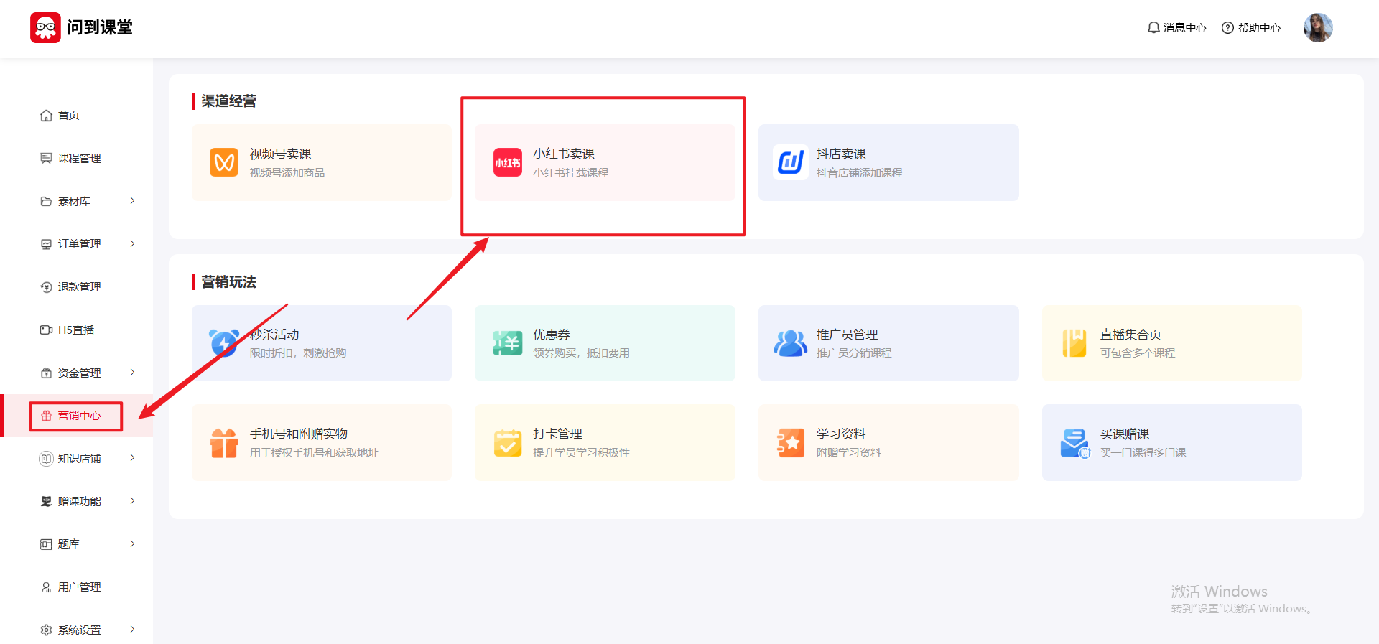Click the question mark icon for 帮助中心

point(1227,27)
